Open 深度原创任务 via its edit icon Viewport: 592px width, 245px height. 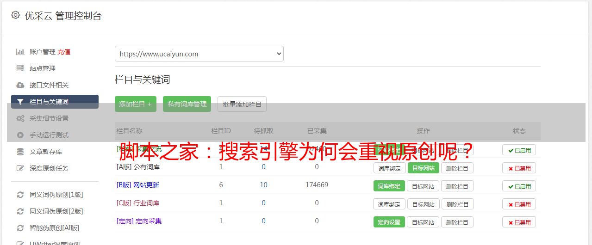(x=20, y=168)
